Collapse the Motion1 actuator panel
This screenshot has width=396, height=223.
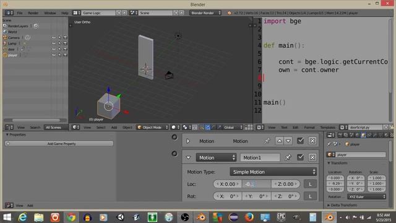pos(188,157)
